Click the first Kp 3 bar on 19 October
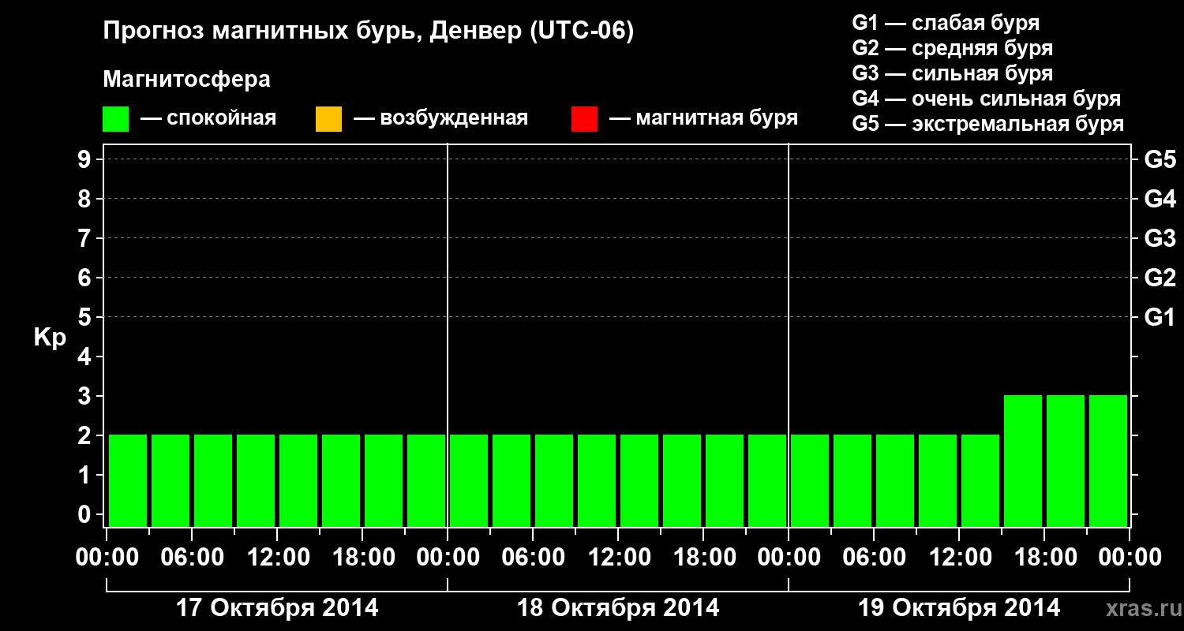Viewport: 1184px width, 631px height. pos(1023,461)
